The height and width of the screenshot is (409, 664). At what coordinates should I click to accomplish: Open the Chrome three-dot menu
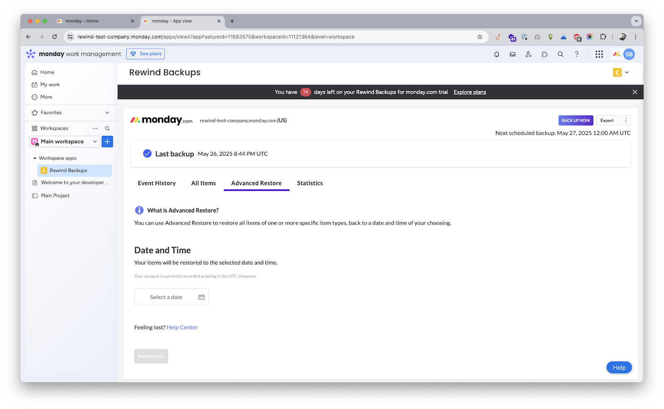(x=635, y=37)
